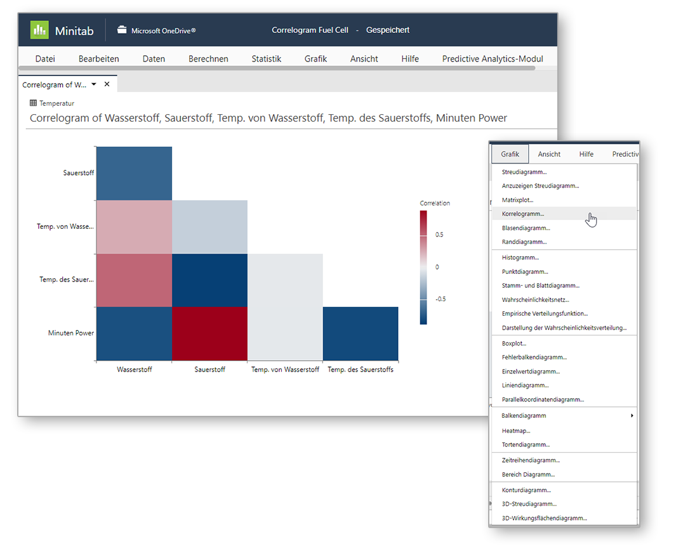Select Tortendiagramm from the dropdown list

[526, 445]
